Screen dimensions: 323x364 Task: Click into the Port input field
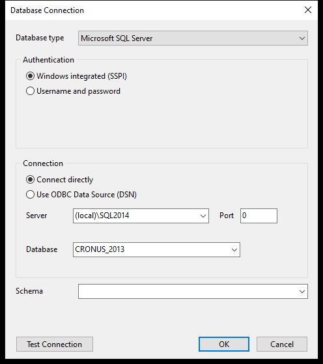(x=259, y=216)
